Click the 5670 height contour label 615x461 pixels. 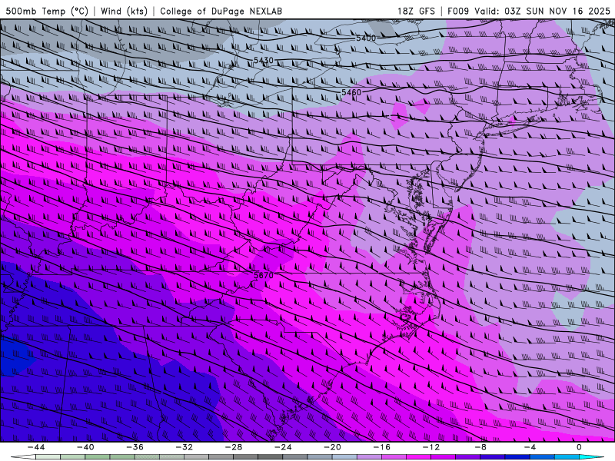(x=263, y=275)
